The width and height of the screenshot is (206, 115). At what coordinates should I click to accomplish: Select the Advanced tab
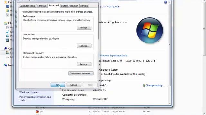54,6
